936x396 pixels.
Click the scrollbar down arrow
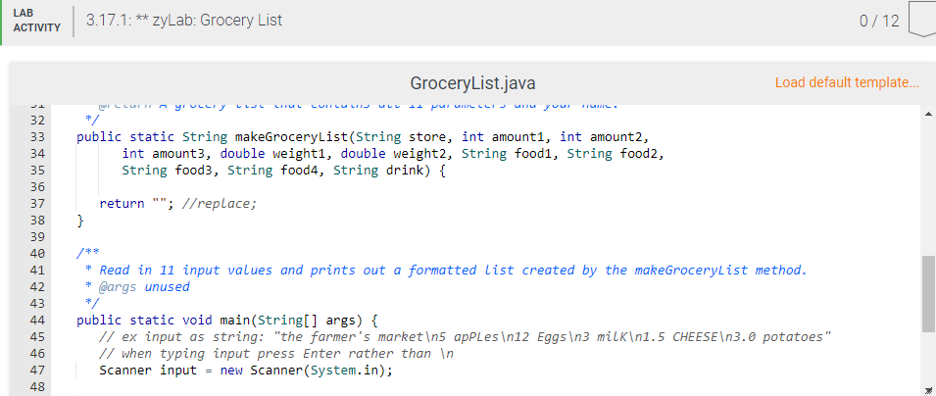929,389
